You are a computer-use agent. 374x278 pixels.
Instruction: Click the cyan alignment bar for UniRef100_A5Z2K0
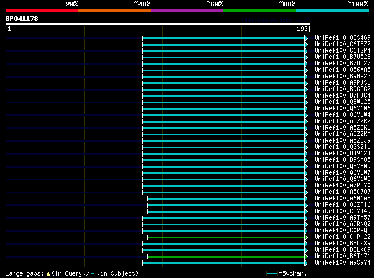223,135
